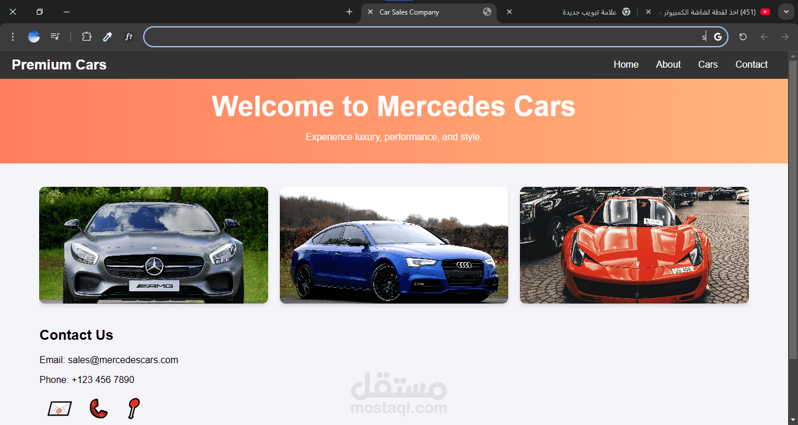The image size is (798, 425).
Task: Expand the tab search dropdown arrow
Action: click(x=786, y=12)
